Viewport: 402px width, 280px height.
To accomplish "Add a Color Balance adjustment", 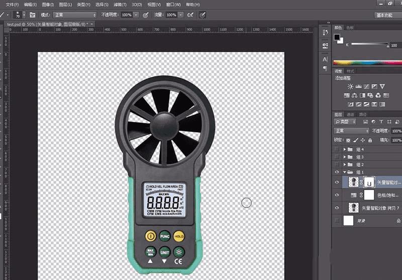I will pos(355,96).
